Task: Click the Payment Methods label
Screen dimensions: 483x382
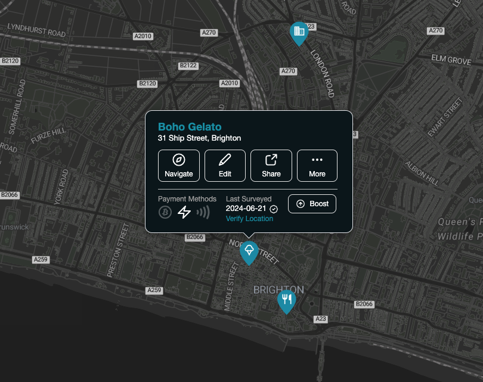Action: pyautogui.click(x=187, y=199)
